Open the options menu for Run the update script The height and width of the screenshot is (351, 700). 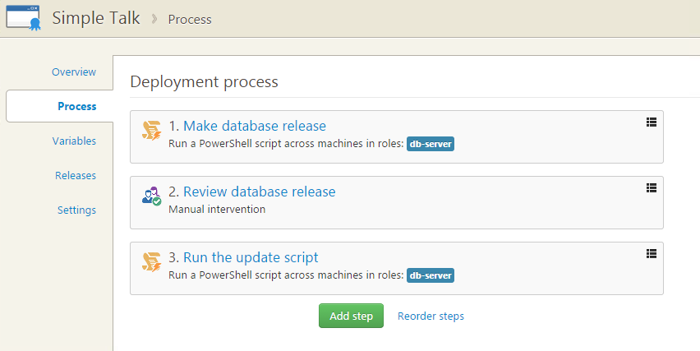(652, 254)
